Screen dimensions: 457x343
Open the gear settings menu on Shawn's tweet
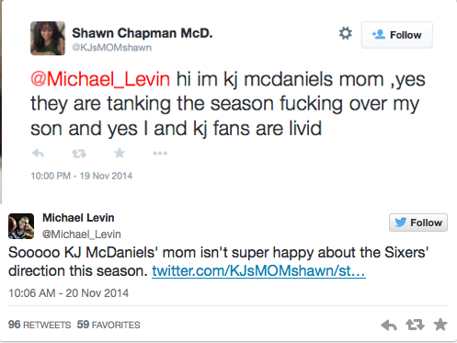tap(346, 33)
